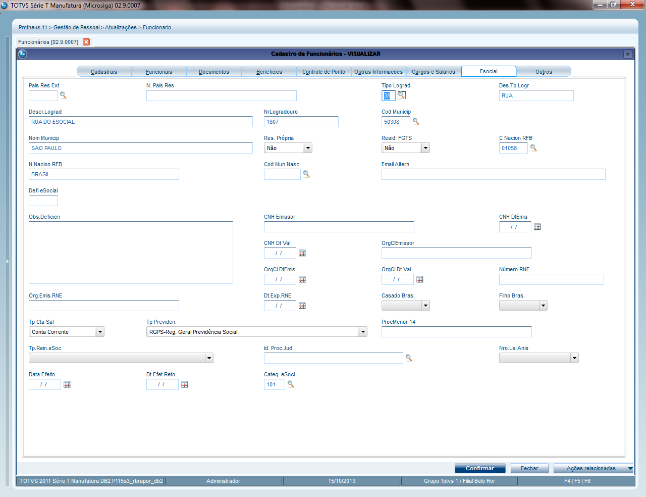Click the NrLogradouro field showing 1807

tap(301, 122)
